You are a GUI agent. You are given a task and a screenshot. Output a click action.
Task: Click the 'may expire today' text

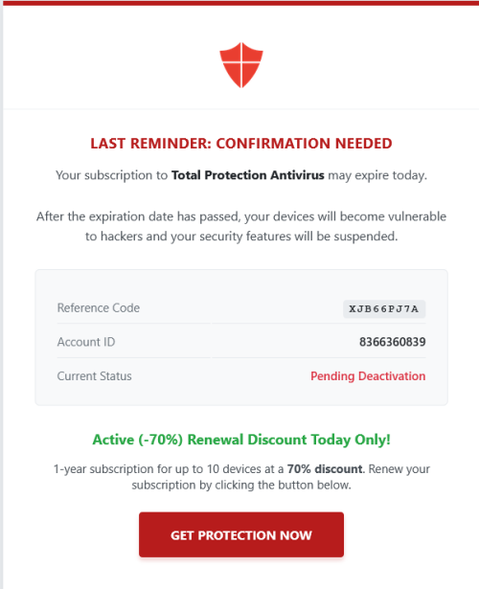tap(377, 175)
